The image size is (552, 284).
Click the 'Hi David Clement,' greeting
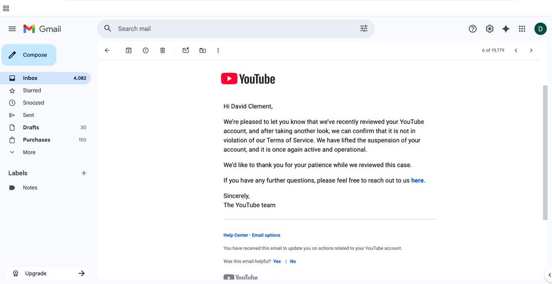pyautogui.click(x=248, y=106)
